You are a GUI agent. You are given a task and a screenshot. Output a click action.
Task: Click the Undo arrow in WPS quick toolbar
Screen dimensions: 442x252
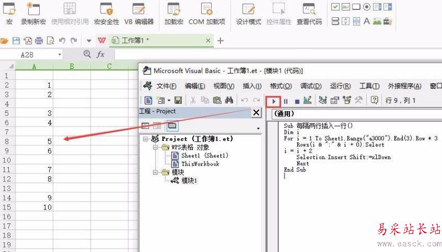(x=62, y=41)
